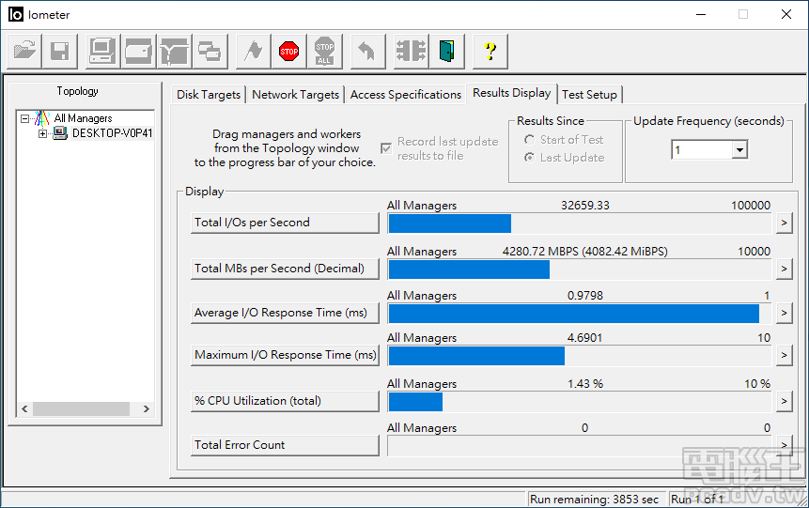Click 0.9798 response time value
Screen dimensions: 809x508
(585, 296)
